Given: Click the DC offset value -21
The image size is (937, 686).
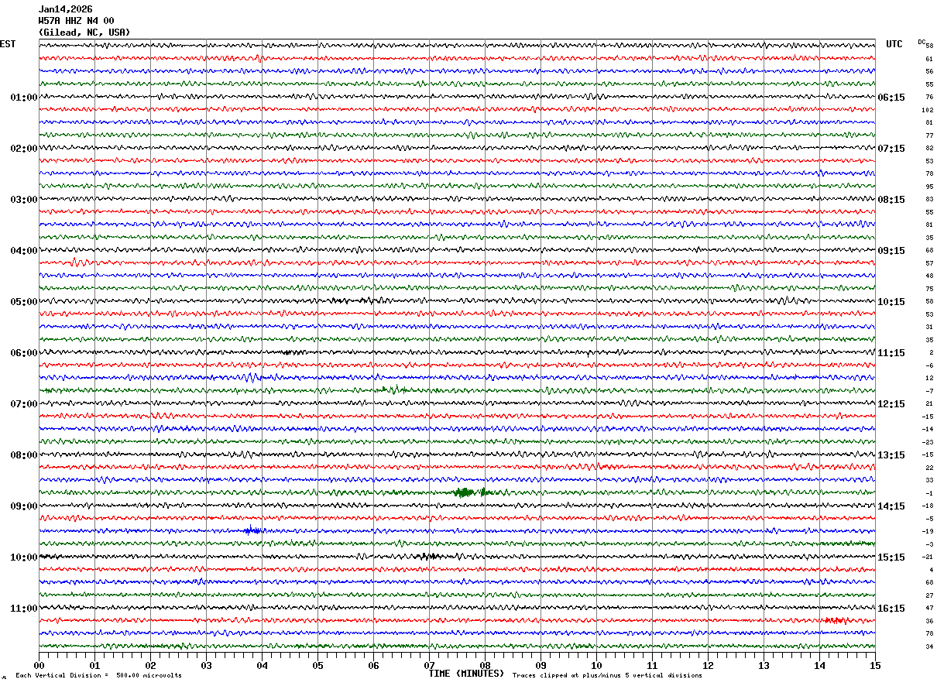Looking at the screenshot, I should click(x=928, y=557).
